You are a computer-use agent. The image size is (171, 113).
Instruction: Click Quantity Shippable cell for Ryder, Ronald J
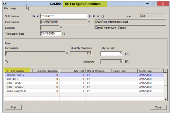pos(46,87)
